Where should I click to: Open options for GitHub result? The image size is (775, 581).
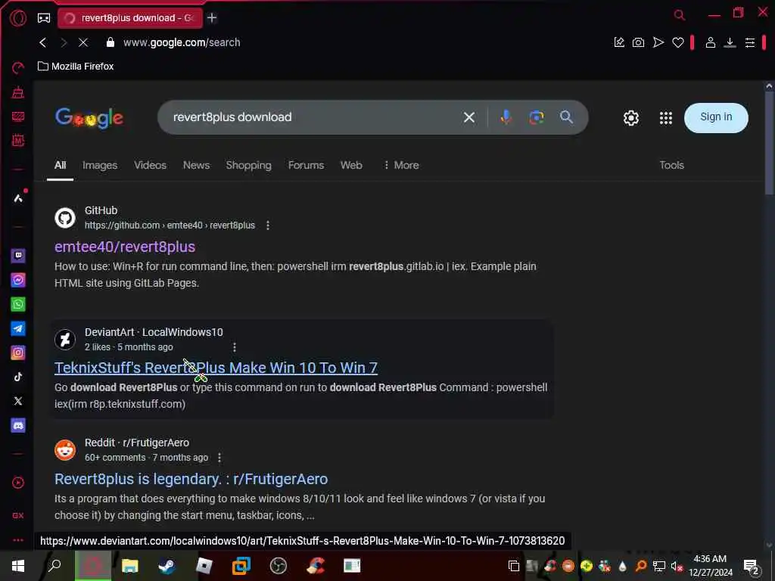[x=268, y=225]
